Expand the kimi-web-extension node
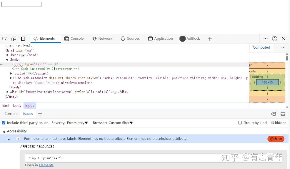This screenshot has width=290, height=169. point(11,78)
